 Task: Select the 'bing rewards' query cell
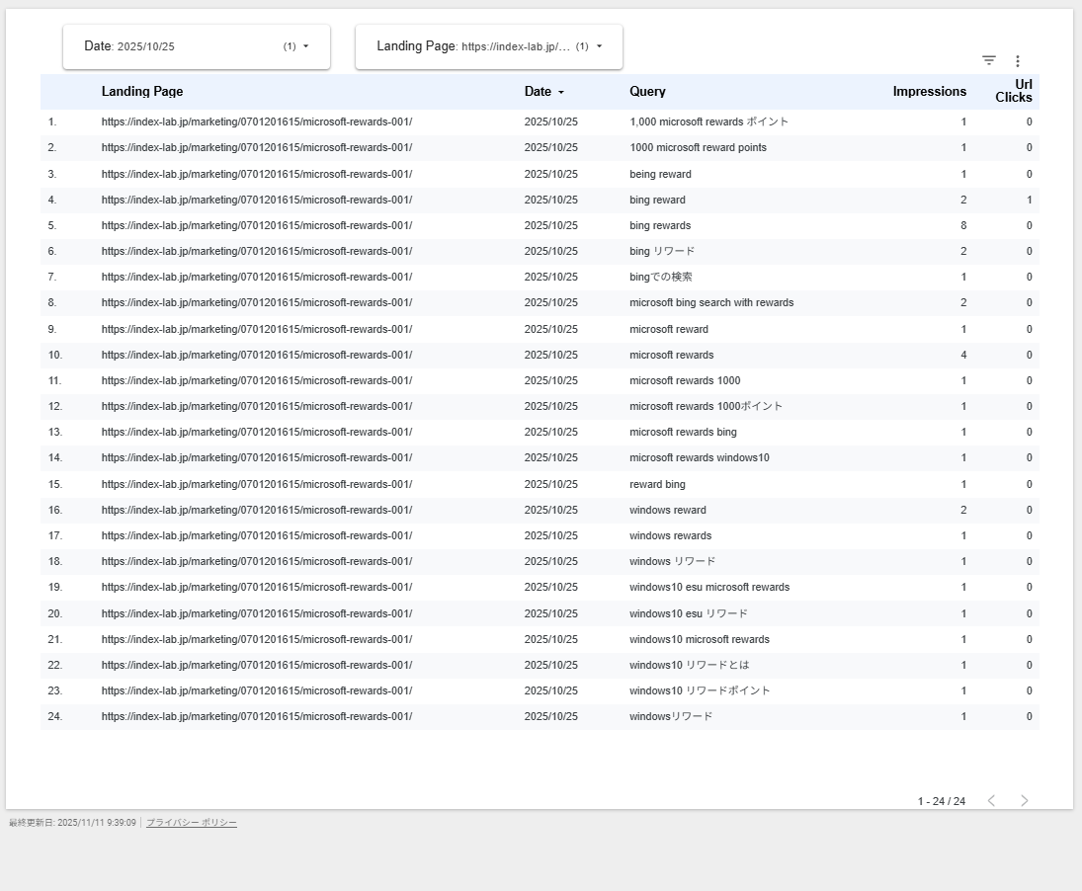tap(660, 225)
